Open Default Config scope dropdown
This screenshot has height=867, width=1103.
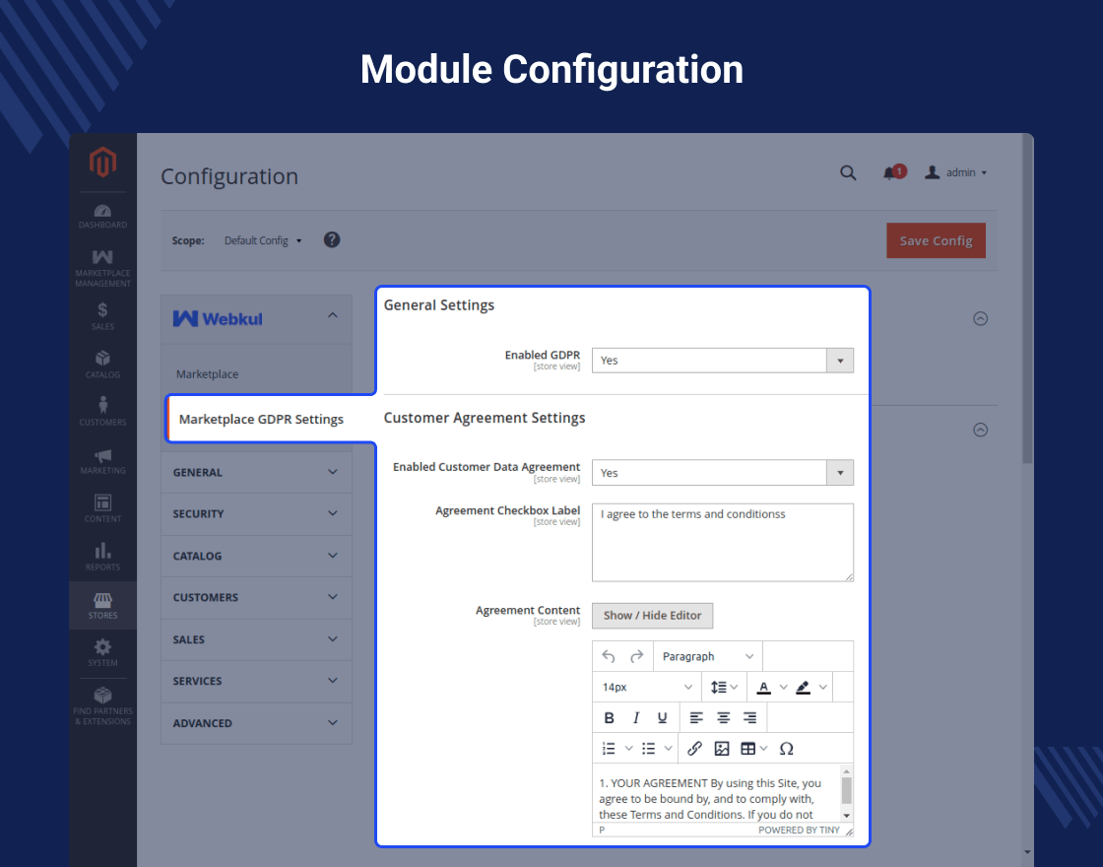(x=263, y=240)
